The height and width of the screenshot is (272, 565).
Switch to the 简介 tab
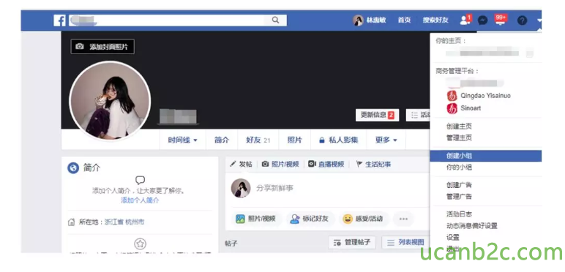(x=222, y=140)
